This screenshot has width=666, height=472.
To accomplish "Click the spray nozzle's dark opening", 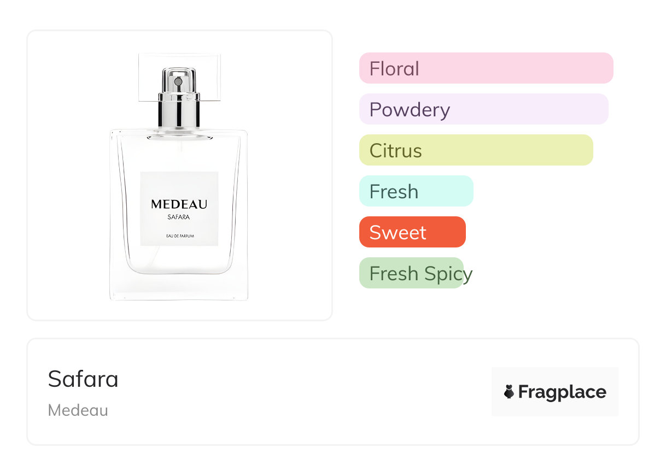I will click(178, 81).
